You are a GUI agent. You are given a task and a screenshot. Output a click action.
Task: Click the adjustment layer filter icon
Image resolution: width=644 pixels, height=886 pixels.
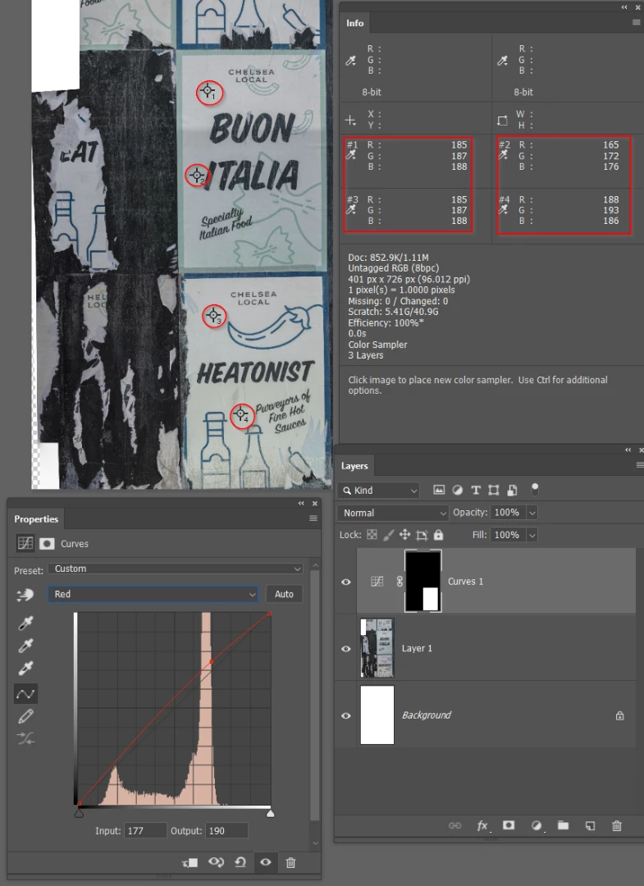(x=457, y=490)
